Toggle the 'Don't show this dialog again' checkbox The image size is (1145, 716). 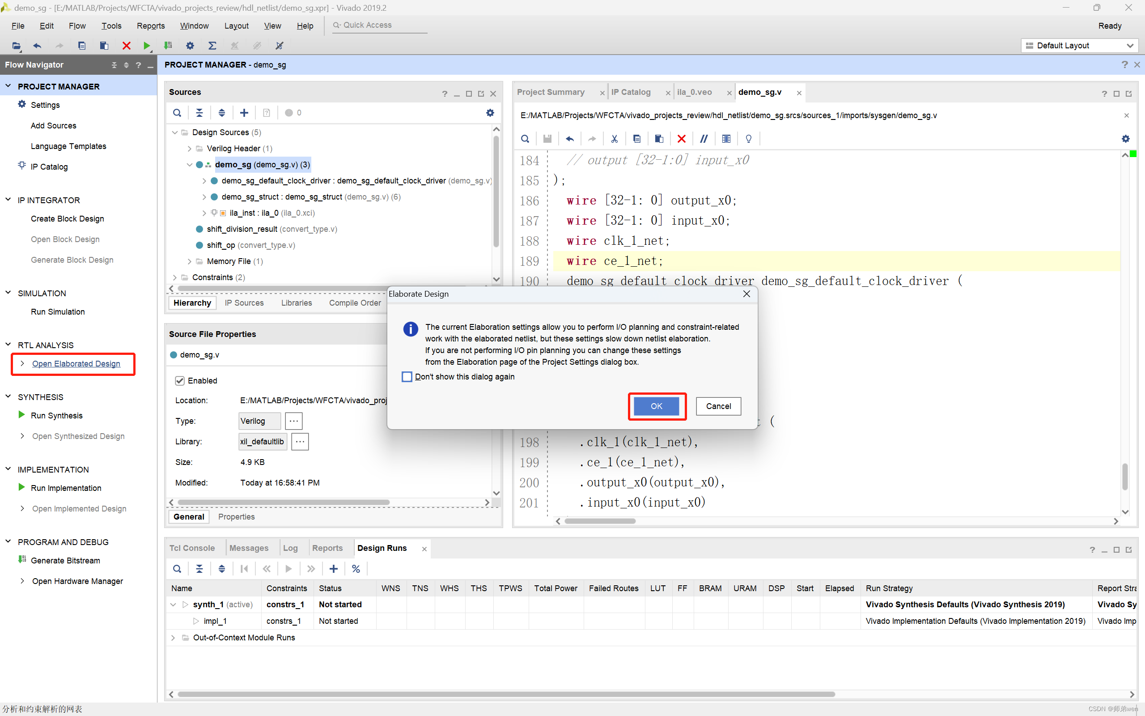click(x=406, y=376)
